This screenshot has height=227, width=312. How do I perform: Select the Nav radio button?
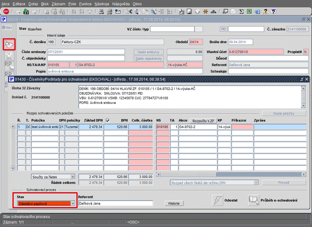pyautogui.click(x=4, y=27)
